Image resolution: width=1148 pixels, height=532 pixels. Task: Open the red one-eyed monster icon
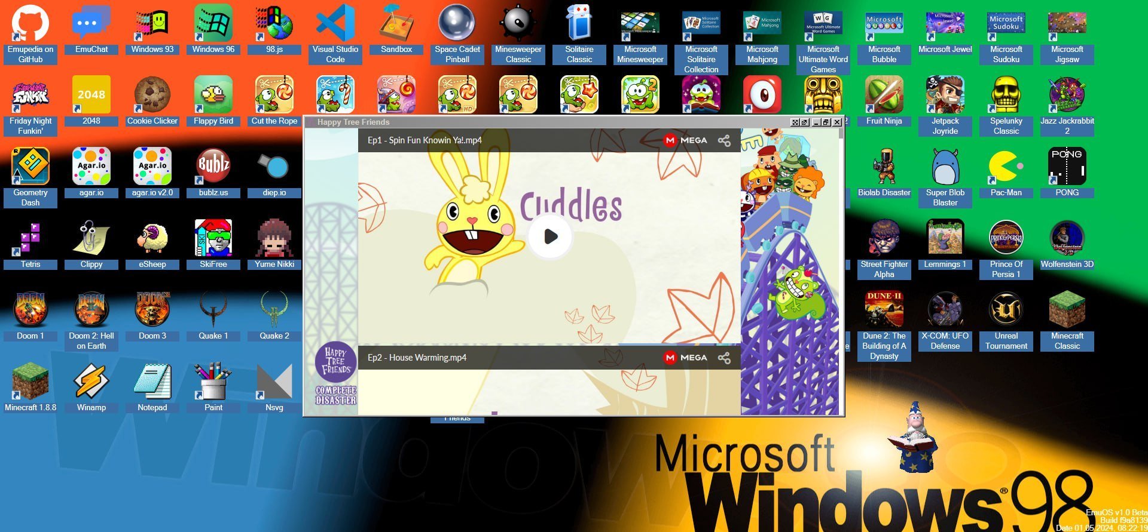tap(762, 94)
